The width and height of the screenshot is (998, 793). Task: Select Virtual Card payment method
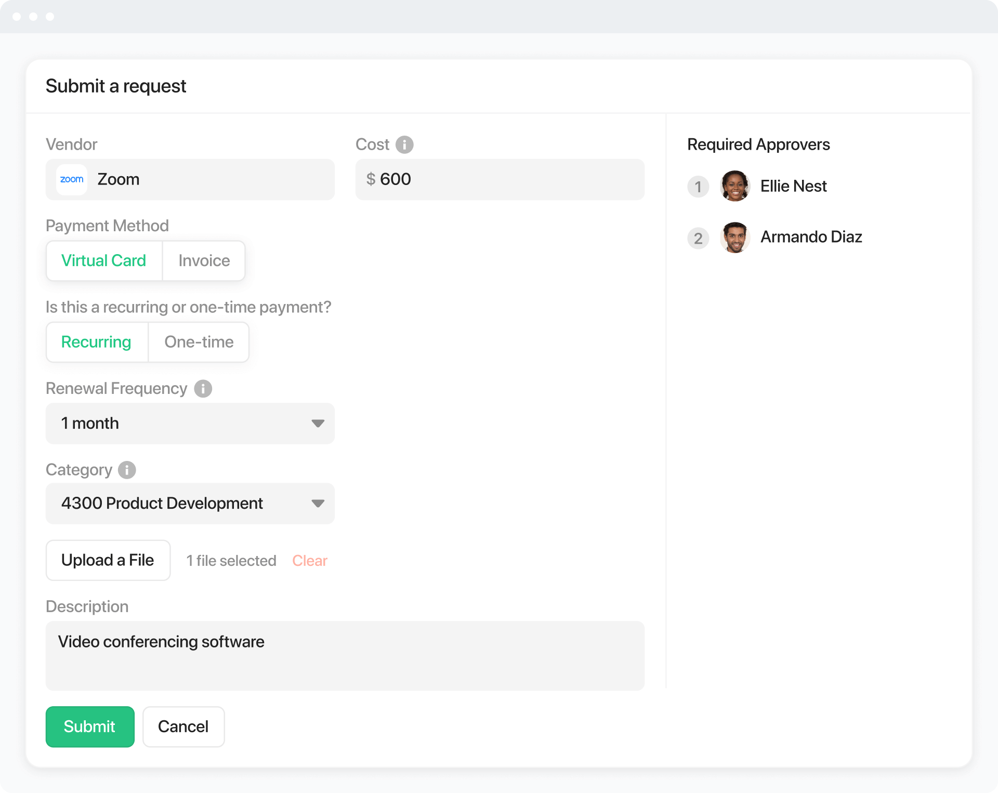[103, 261]
